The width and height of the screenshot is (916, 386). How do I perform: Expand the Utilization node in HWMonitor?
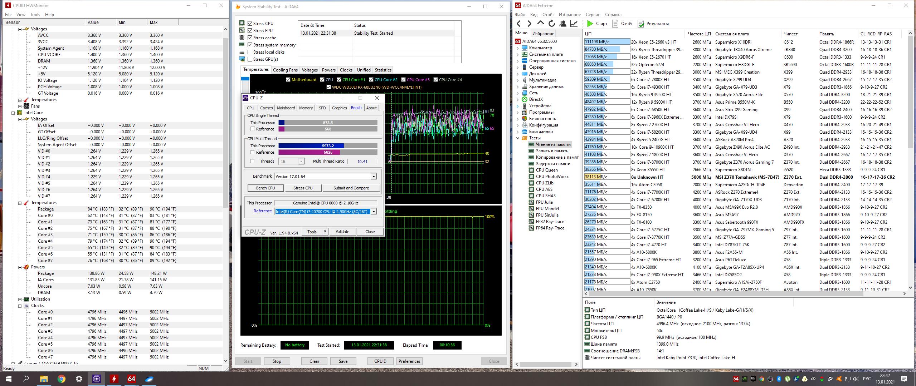coord(20,299)
